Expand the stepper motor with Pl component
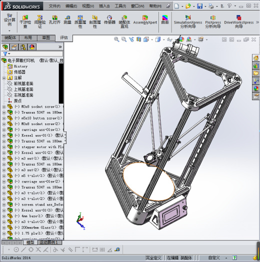Image resolution: width=260 pixels, height=262 pixels. (4, 147)
